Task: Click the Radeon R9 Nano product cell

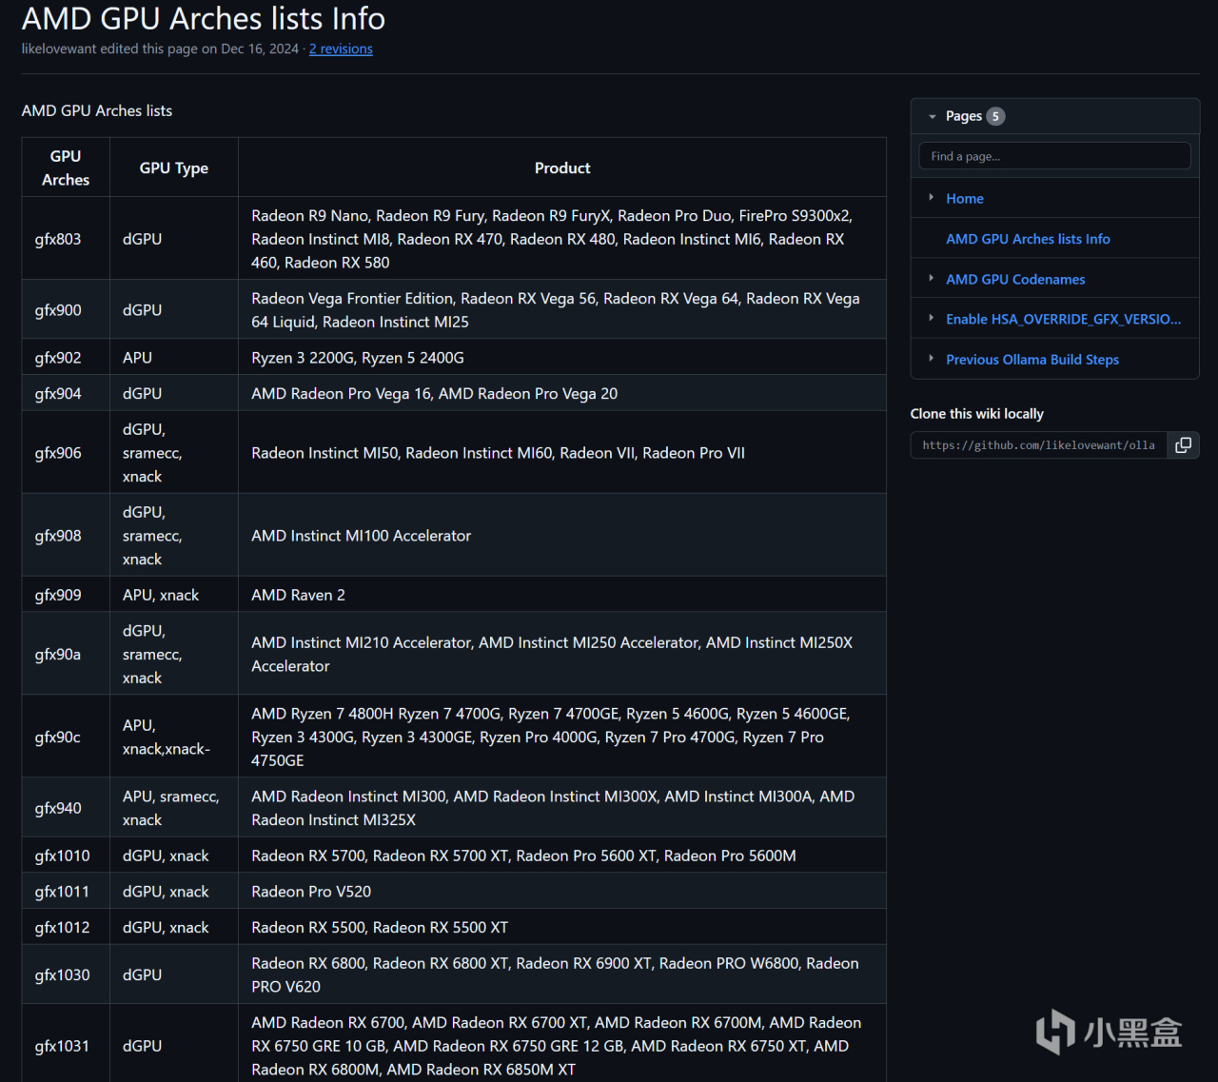Action: (562, 239)
